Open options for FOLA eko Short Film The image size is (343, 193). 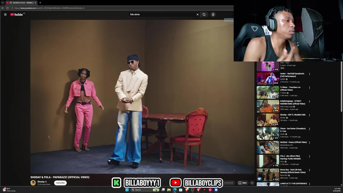click(310, 157)
